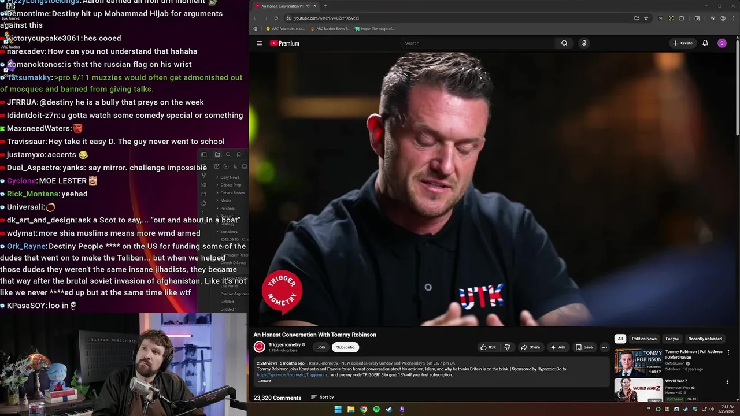Click the Ask button
Image resolution: width=740 pixels, height=416 pixels.
(558, 347)
